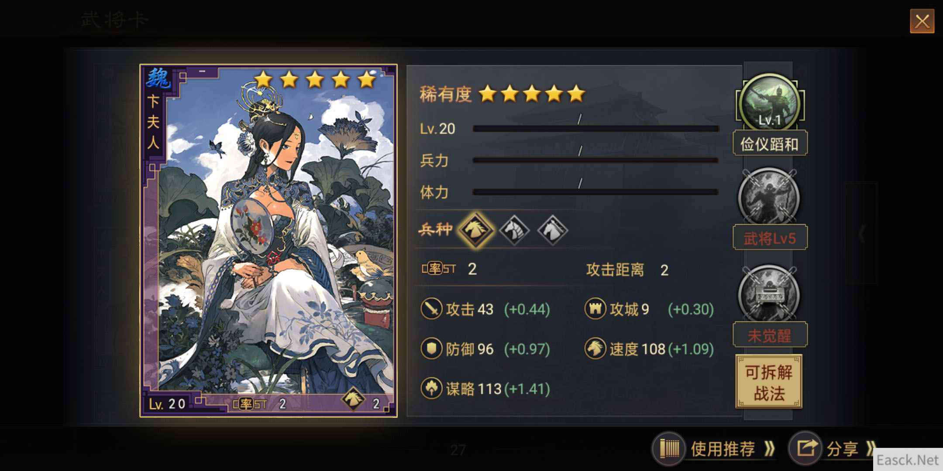Close the general card window

922,21
